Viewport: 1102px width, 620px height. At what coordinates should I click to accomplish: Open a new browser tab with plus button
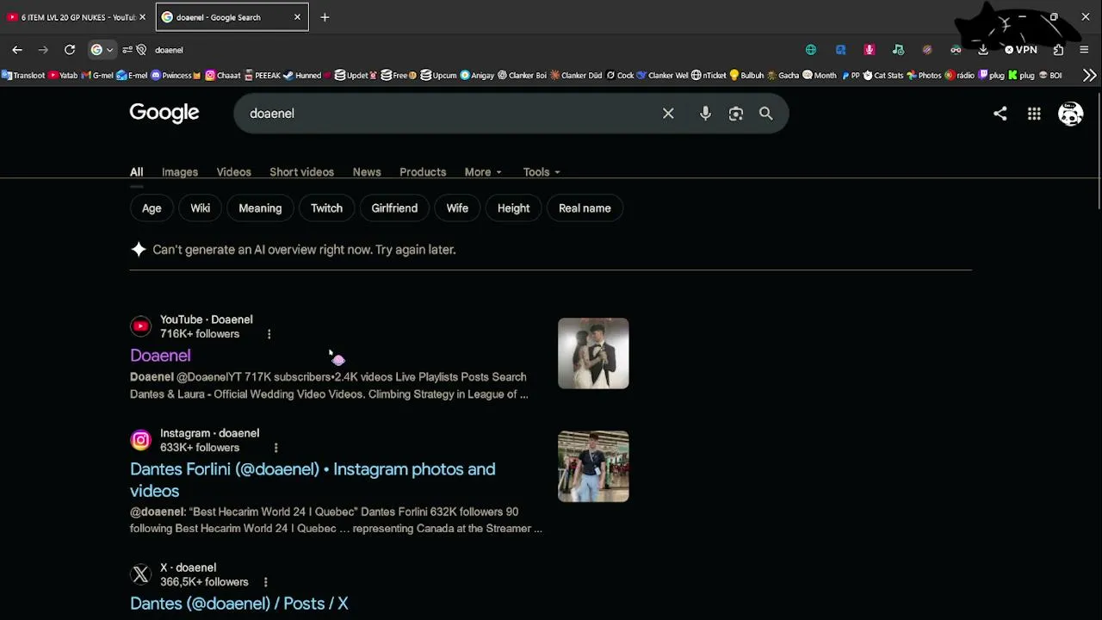[x=325, y=17]
